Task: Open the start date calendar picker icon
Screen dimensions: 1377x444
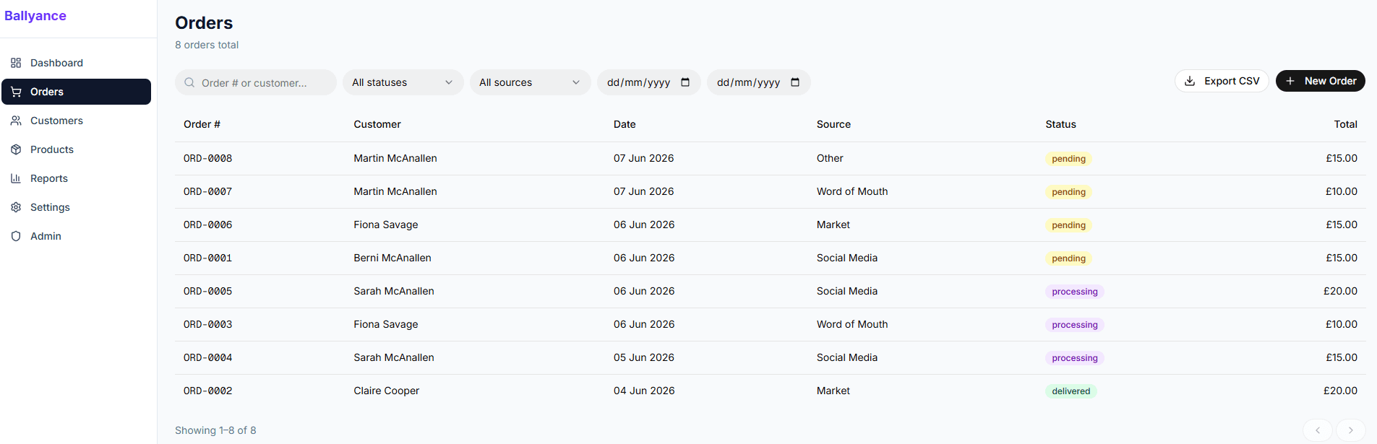Action: pyautogui.click(x=685, y=82)
